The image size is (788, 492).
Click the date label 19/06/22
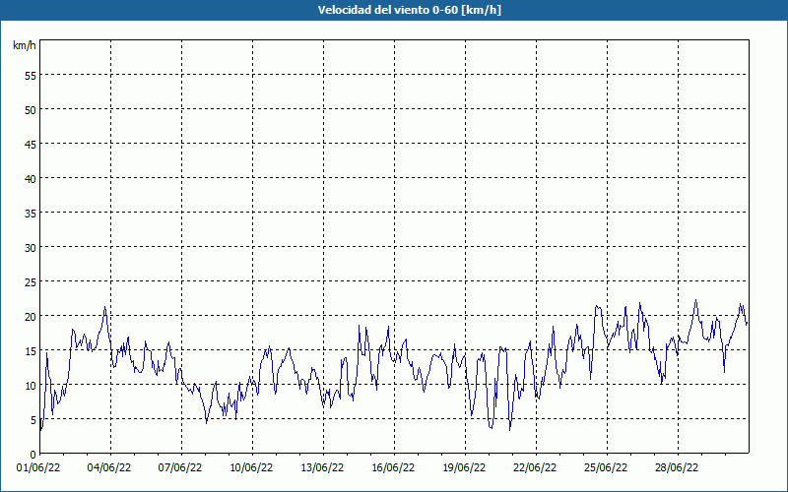(x=464, y=468)
